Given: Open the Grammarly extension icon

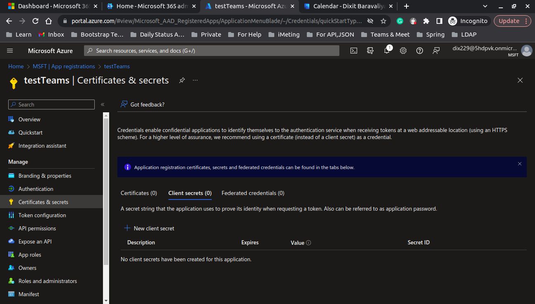Looking at the screenshot, I should [400, 21].
